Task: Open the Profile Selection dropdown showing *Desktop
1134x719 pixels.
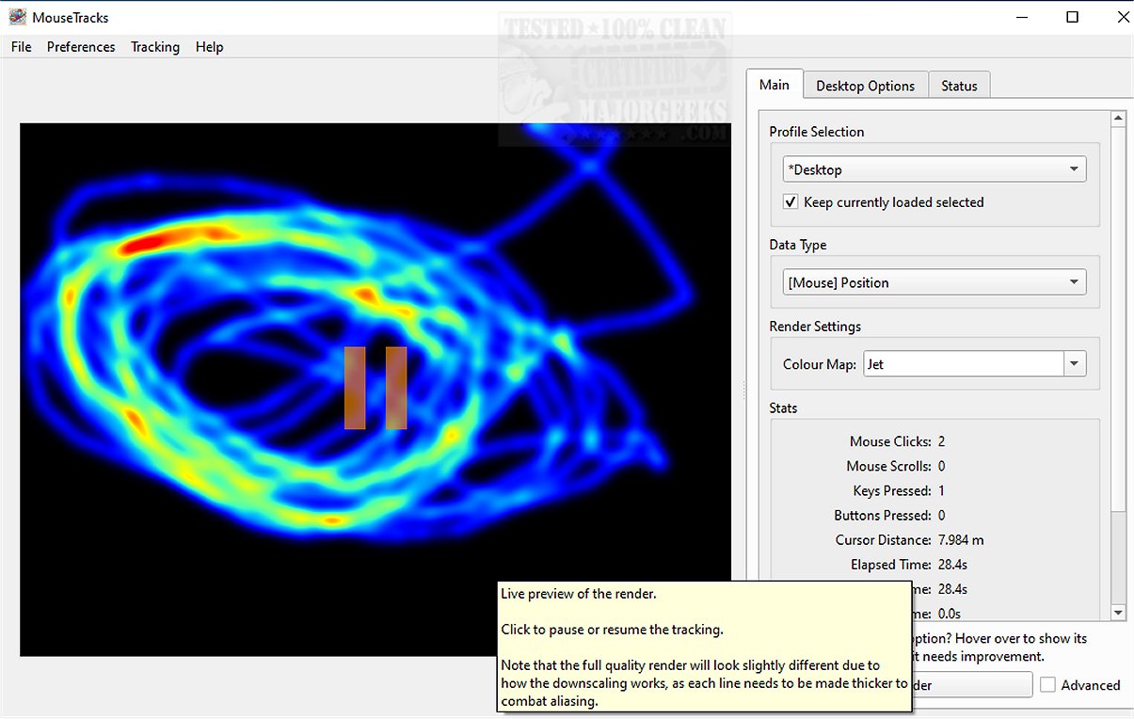Action: click(x=934, y=169)
